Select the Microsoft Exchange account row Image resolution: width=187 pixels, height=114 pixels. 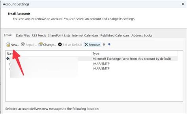92,59
